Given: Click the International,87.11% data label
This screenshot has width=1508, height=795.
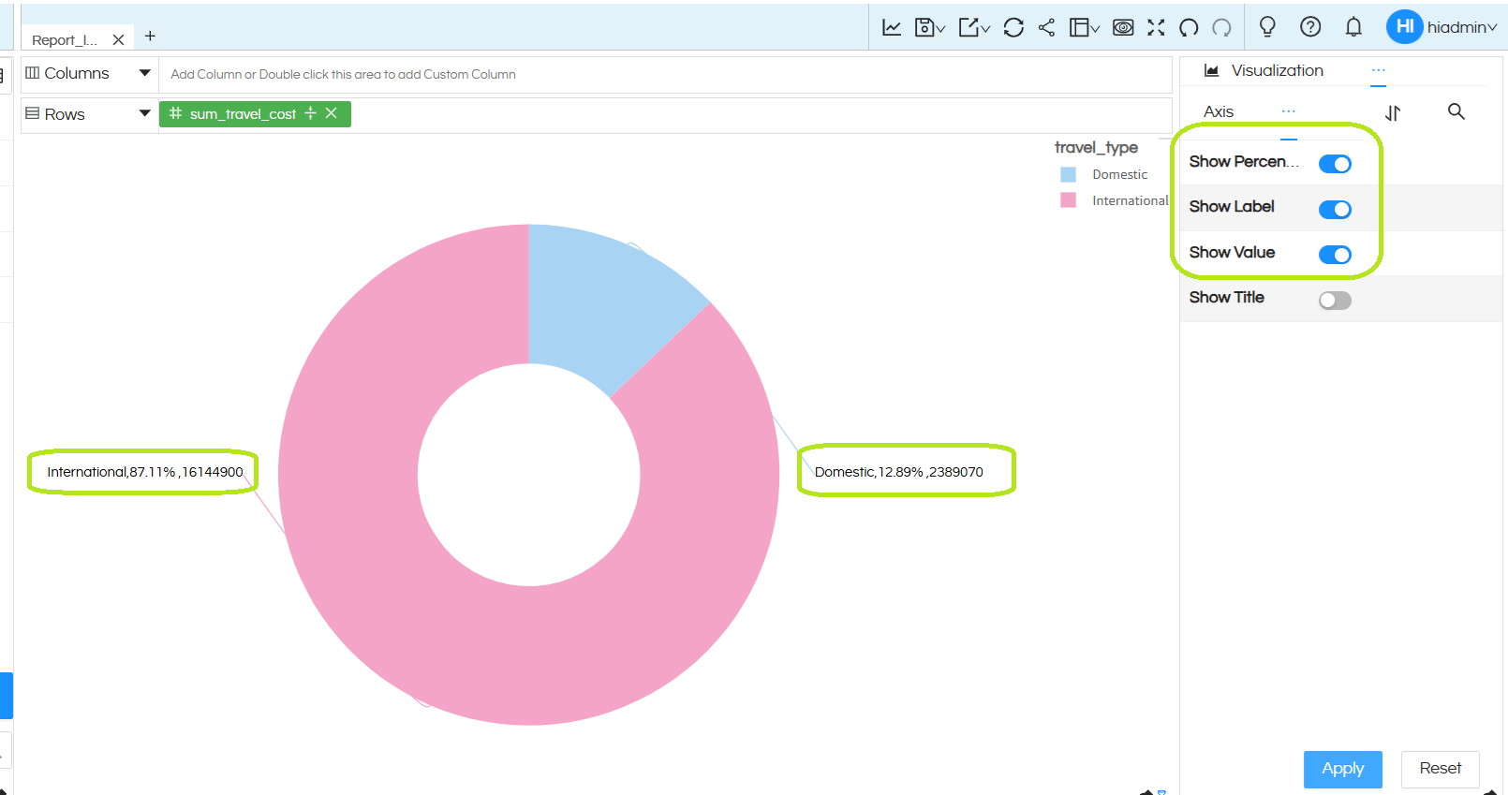Looking at the screenshot, I should [145, 472].
